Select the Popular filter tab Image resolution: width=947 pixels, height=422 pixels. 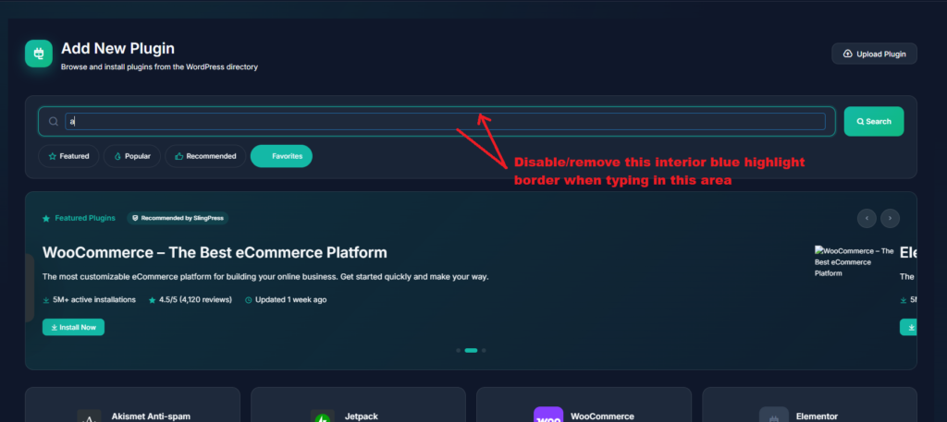[131, 156]
